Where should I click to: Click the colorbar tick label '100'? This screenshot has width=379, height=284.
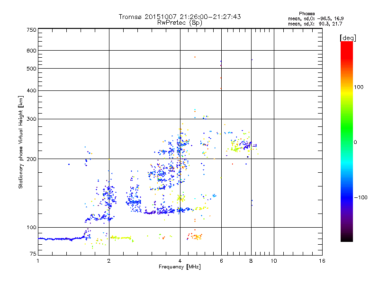[359, 87]
